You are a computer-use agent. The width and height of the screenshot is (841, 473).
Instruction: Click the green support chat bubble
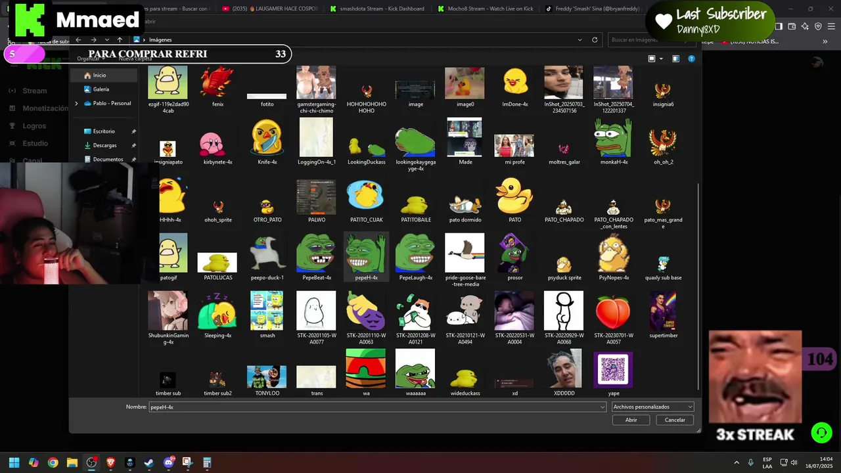coord(821,432)
